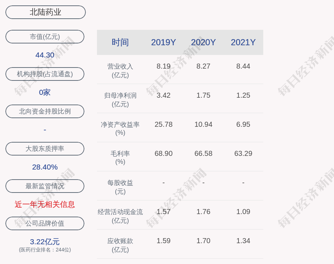Click the 2019Y column header
Image resolution: width=334 pixels, height=264 pixels.
pos(164,42)
